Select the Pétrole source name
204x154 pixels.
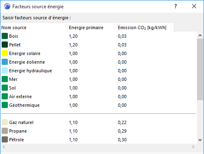(x=16, y=140)
